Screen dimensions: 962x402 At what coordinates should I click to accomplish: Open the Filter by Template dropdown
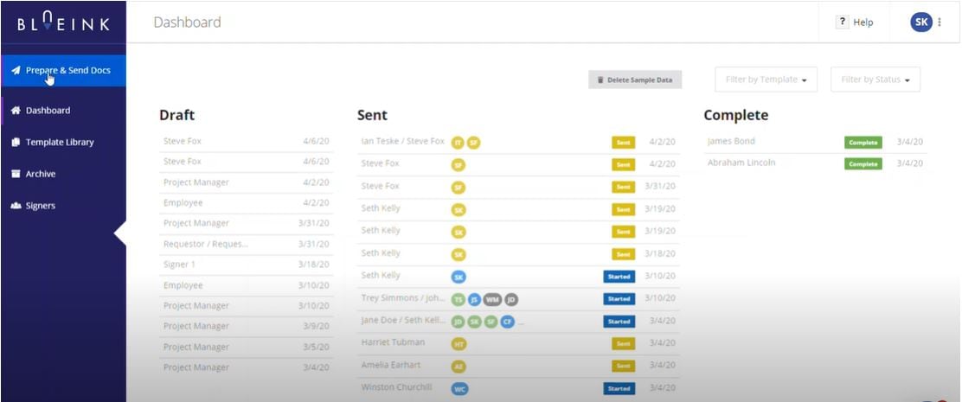click(766, 80)
